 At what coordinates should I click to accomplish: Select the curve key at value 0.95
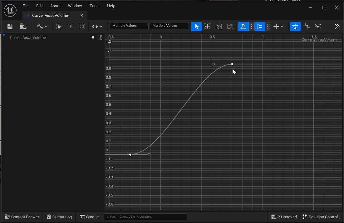click(x=232, y=64)
